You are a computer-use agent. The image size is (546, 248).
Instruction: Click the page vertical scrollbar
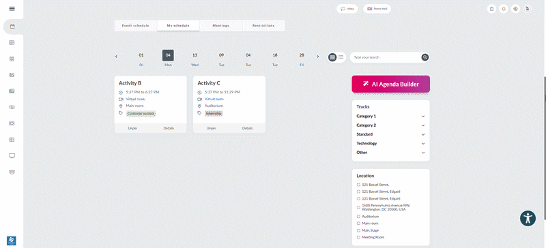(x=545, y=148)
